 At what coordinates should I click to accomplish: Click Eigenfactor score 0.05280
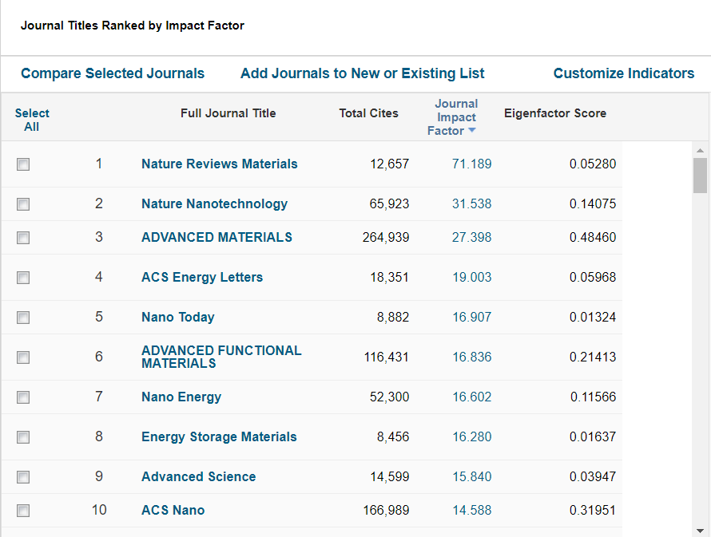pos(593,164)
